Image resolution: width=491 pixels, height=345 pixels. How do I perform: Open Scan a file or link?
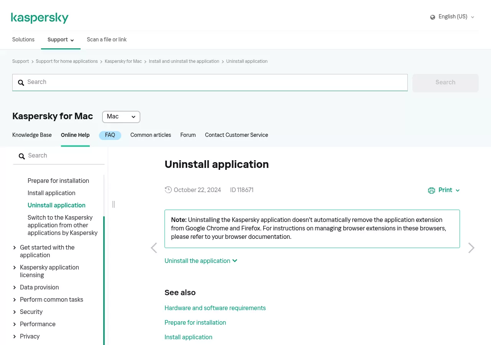click(x=107, y=39)
